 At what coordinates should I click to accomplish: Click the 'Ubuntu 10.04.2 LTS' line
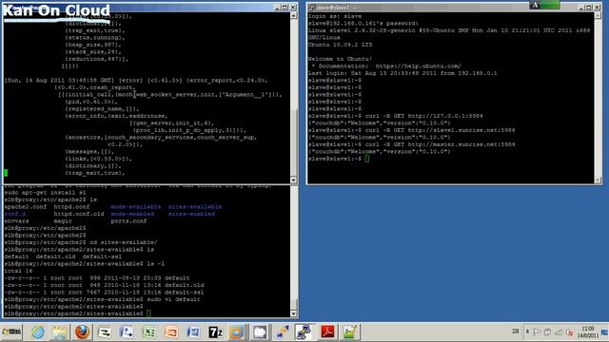click(340, 45)
